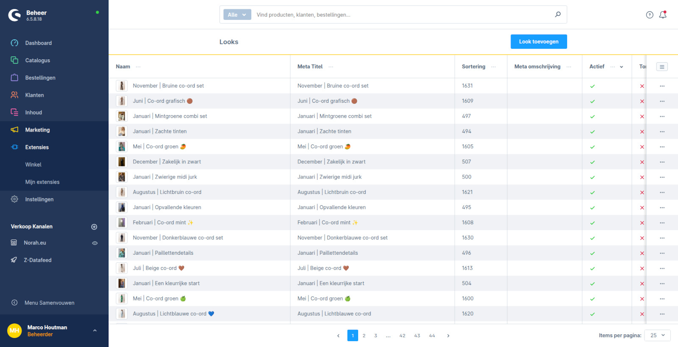The width and height of the screenshot is (678, 347).
Task: Toggle active checkmark for Januari Zachte tinten
Action: pos(592,132)
